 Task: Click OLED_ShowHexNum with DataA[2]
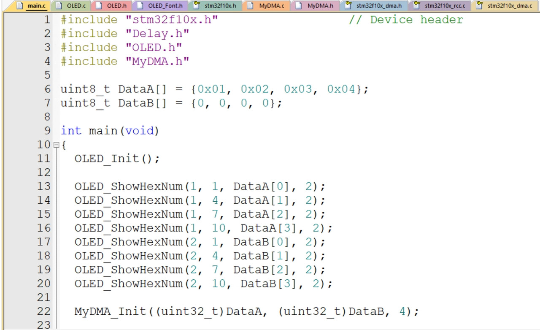[200, 214]
